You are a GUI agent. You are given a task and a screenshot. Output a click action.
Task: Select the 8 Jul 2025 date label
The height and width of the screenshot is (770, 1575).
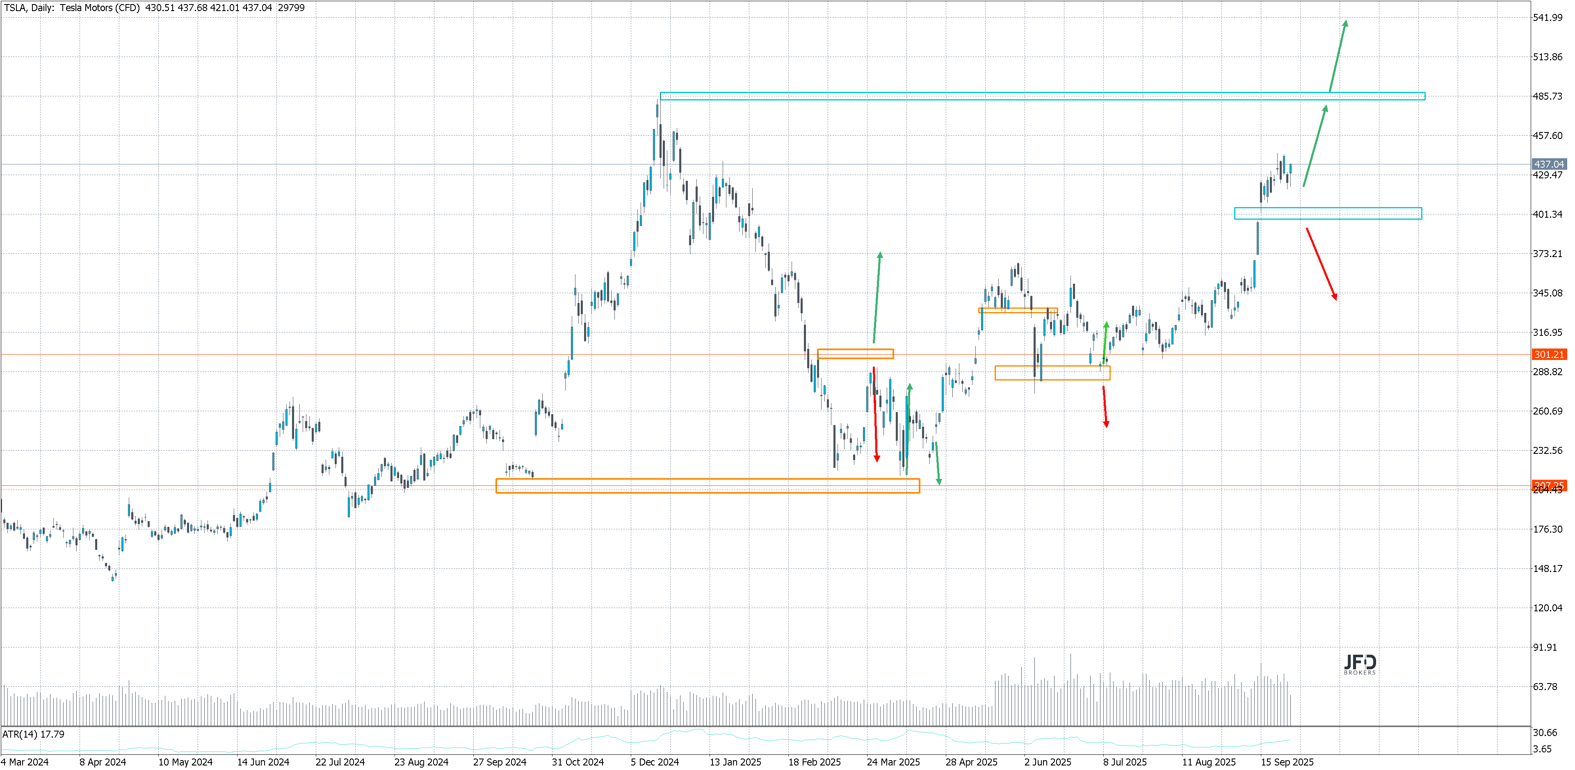coord(1125,762)
